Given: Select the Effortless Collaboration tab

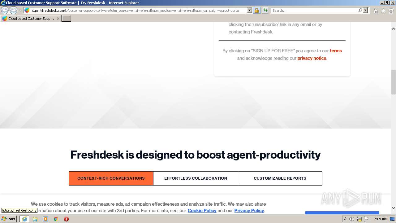Looking at the screenshot, I should click(196, 178).
